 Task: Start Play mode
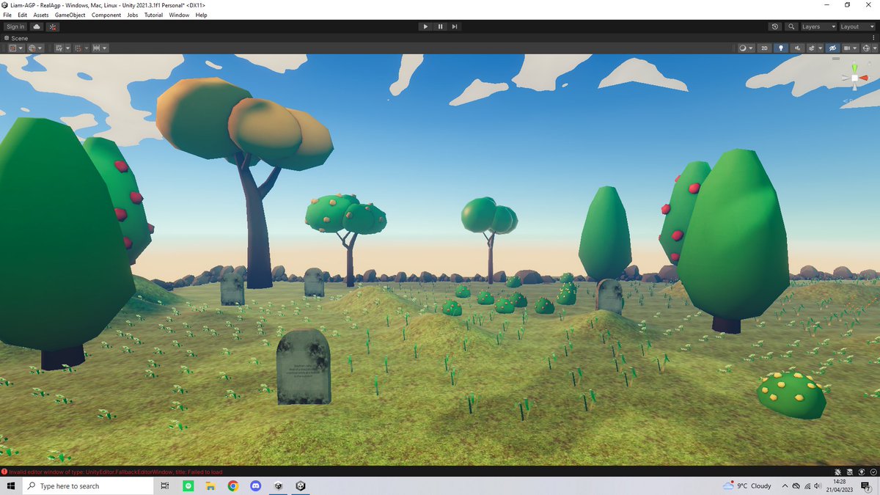coord(425,26)
